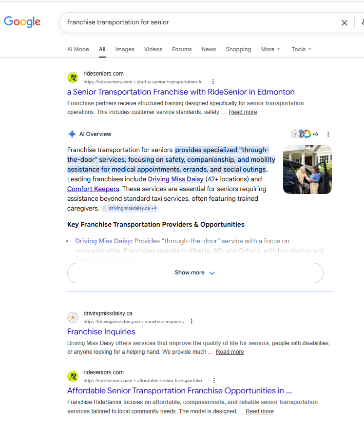Screen dimensions: 364x427
Task: Switch to the Shopping tab
Action: pyautogui.click(x=238, y=49)
